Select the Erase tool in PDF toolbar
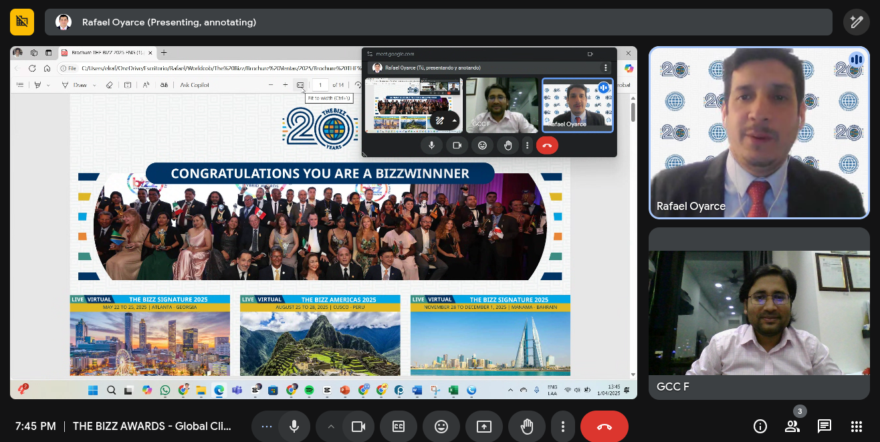This screenshot has height=442, width=880. 110,85
